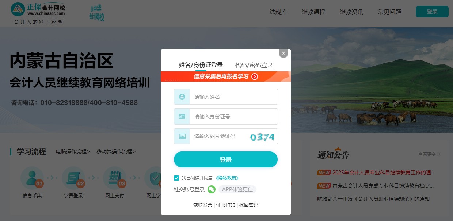Image resolution: width=453 pixels, height=221 pixels.
Task: Expand 移动端操作流程 instructions
Action: (116, 151)
